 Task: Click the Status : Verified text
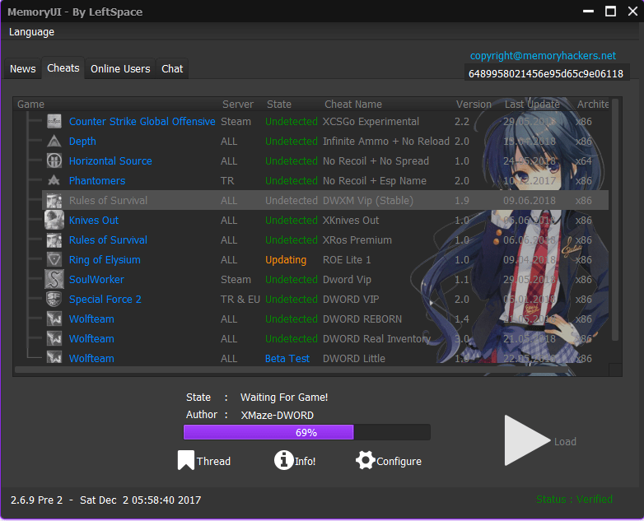tap(574, 500)
